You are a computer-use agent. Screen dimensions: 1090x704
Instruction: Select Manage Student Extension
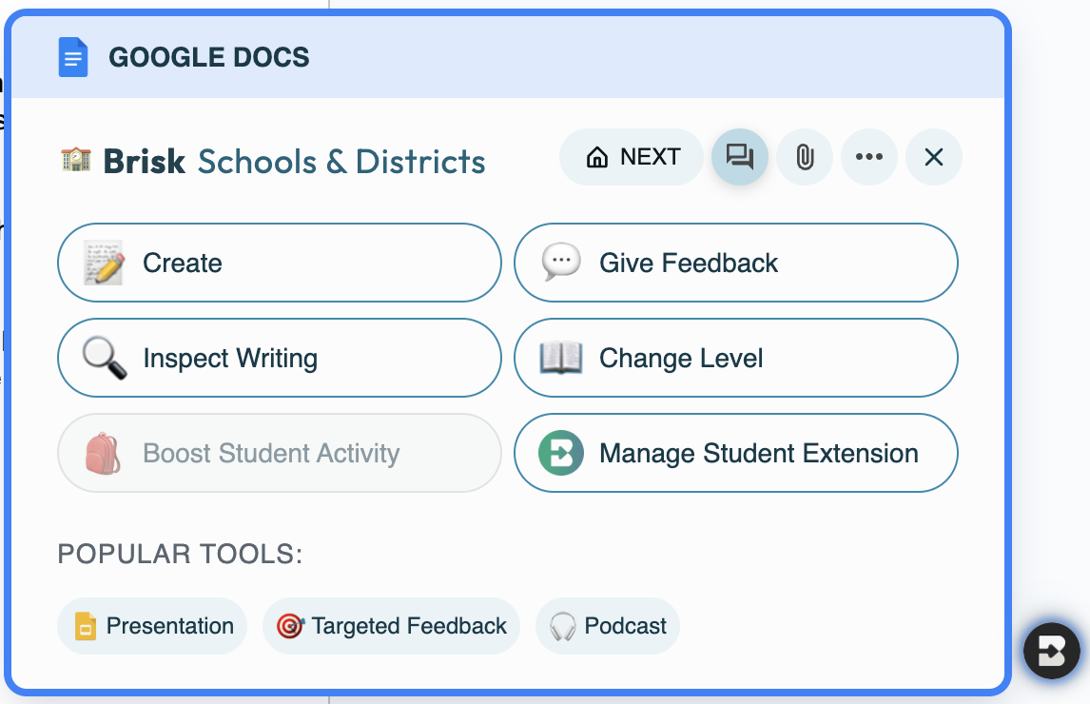735,453
